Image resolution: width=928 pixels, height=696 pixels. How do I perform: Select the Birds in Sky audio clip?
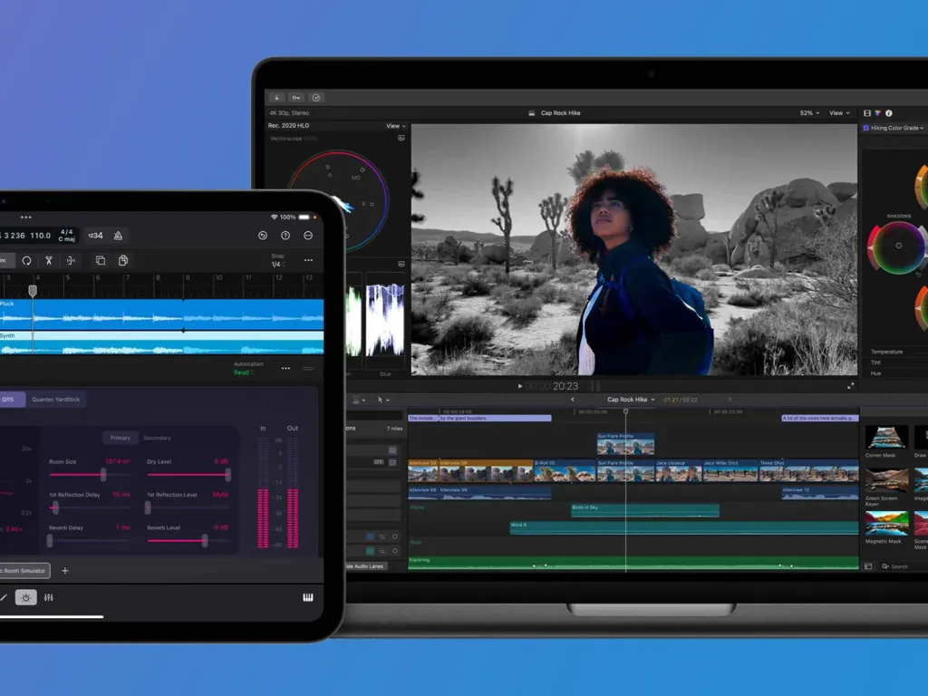pyautogui.click(x=645, y=510)
